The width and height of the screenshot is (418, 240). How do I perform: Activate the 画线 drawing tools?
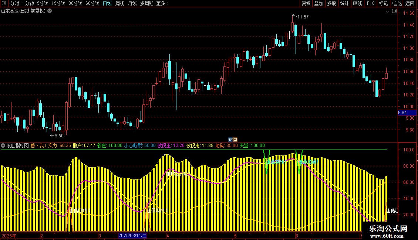(x=357, y=3)
